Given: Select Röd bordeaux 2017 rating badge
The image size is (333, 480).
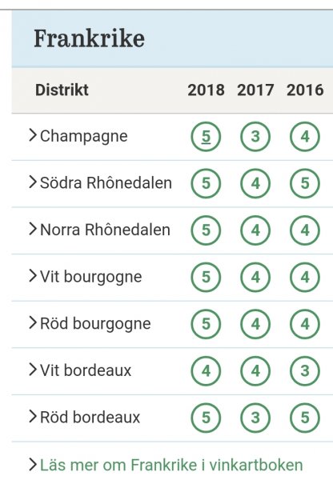Looking at the screenshot, I should (255, 418).
